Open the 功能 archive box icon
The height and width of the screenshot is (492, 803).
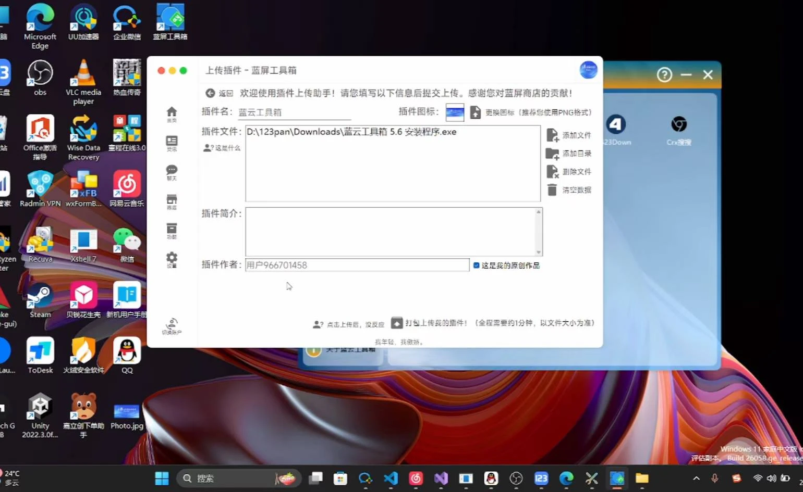click(x=172, y=230)
